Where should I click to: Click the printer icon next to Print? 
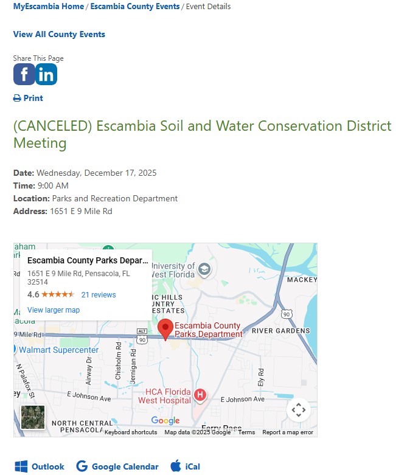coord(17,98)
